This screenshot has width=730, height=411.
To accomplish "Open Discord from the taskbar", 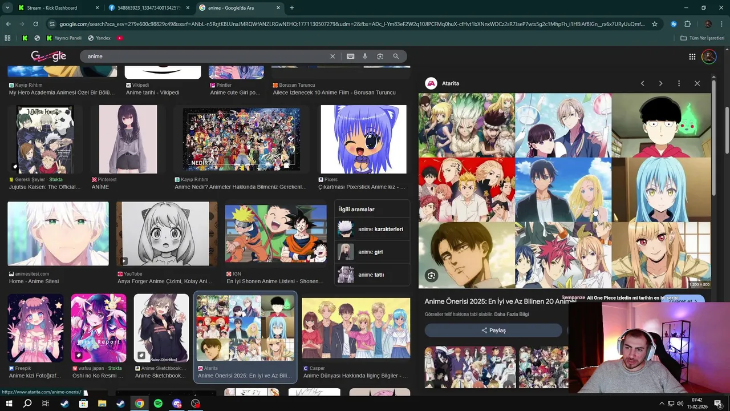I will coord(177,404).
